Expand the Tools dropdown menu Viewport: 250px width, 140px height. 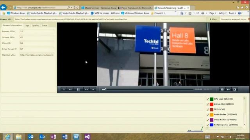(x=232, y=13)
